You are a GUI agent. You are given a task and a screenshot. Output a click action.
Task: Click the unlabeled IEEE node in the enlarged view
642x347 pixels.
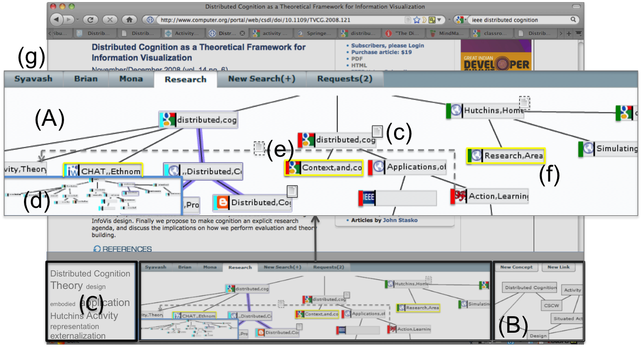click(x=397, y=198)
